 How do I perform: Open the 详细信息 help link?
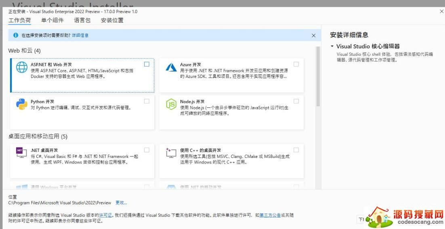80,35
